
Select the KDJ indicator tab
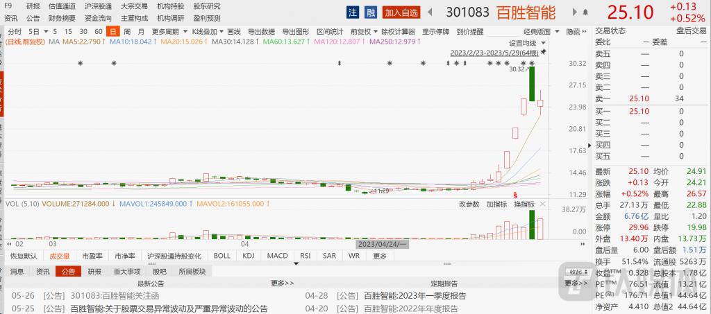point(249,256)
